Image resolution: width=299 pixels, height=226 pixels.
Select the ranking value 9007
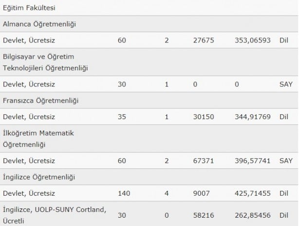202,193
